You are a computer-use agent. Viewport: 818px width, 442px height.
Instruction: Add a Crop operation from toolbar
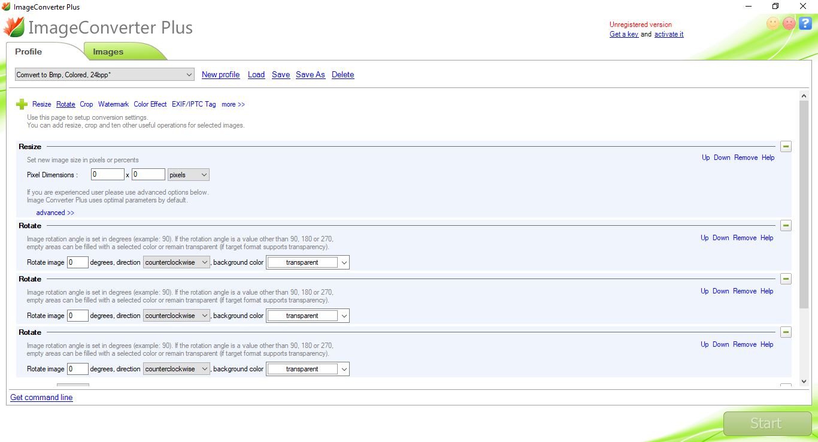pyautogui.click(x=86, y=104)
